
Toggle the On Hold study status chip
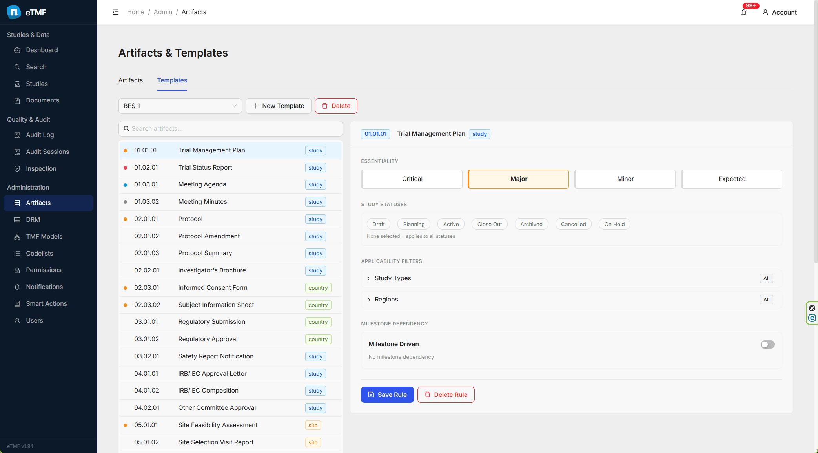(614, 224)
